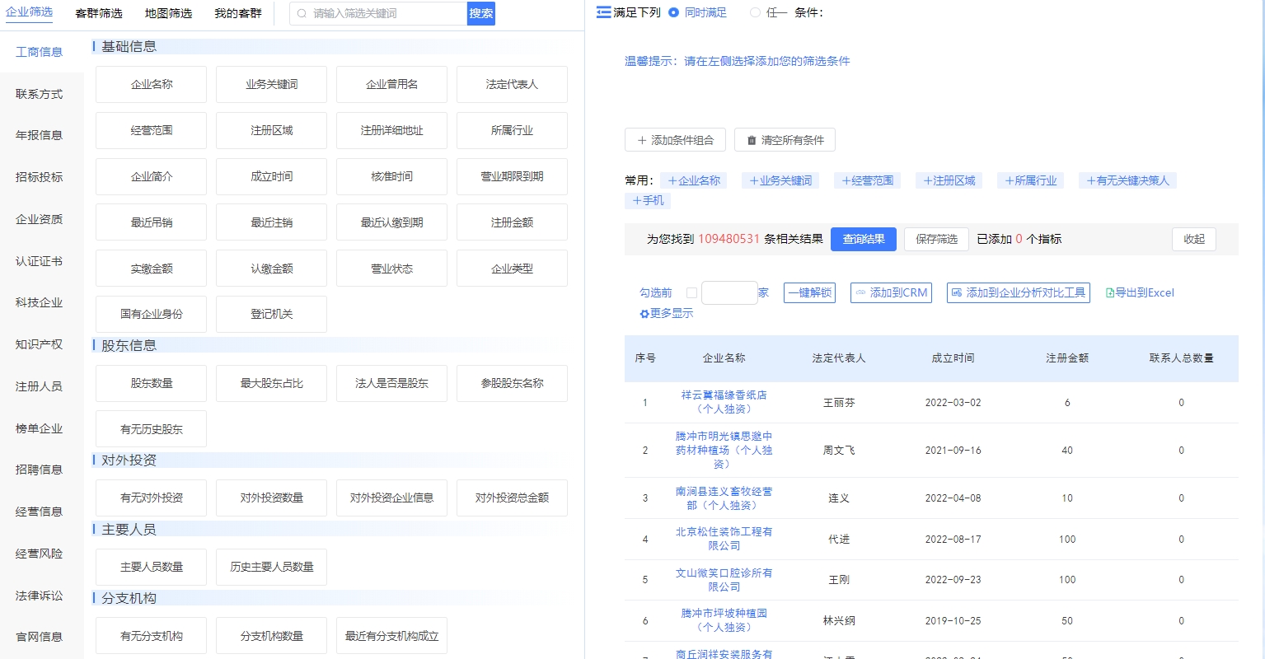Click the cloud icon inside 添加到CRM
Viewport: 1265px width, 659px height.
(x=860, y=292)
